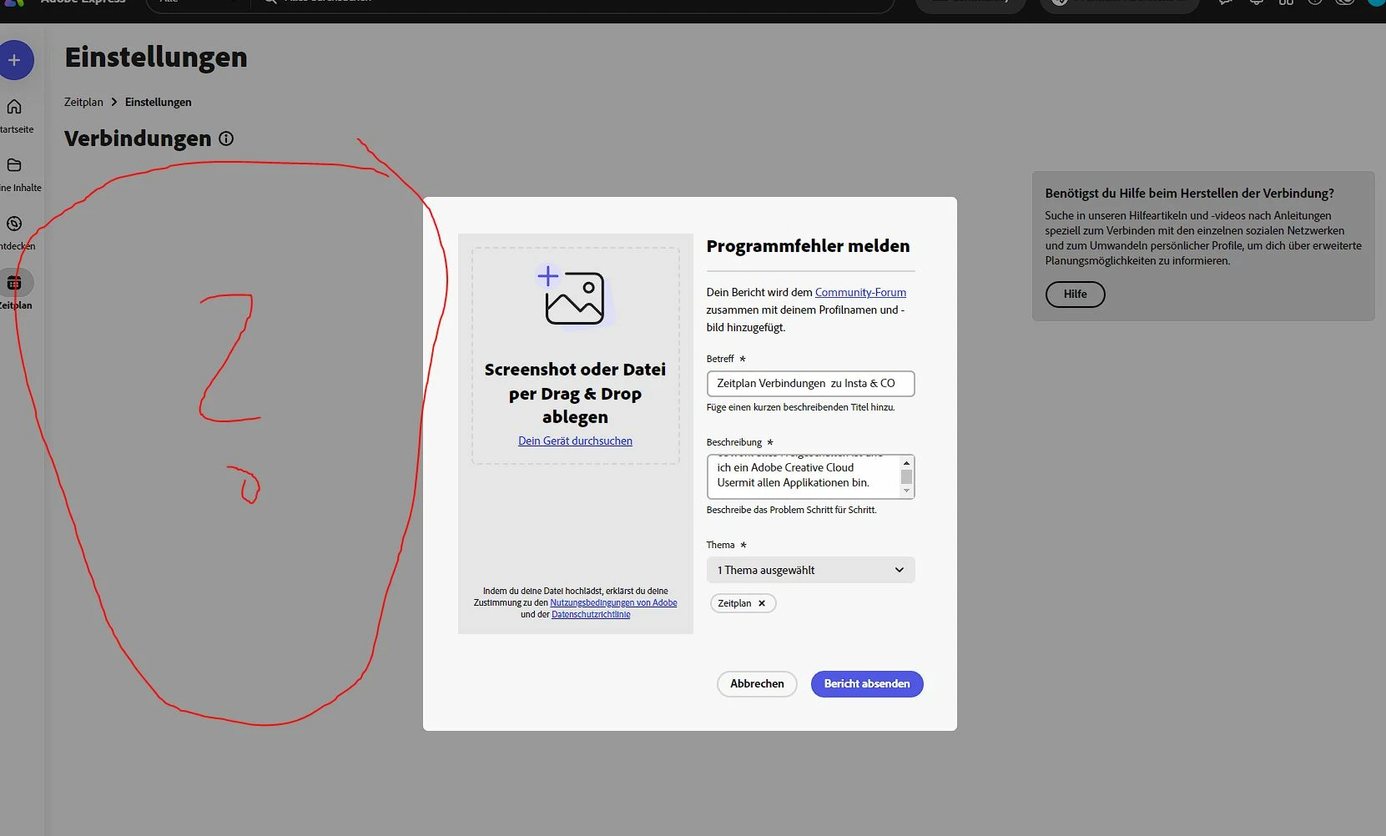The width and height of the screenshot is (1386, 836).
Task: Click 'Füge einen kurzen beschreibenden Titel hinzu' hint
Action: pyautogui.click(x=800, y=407)
